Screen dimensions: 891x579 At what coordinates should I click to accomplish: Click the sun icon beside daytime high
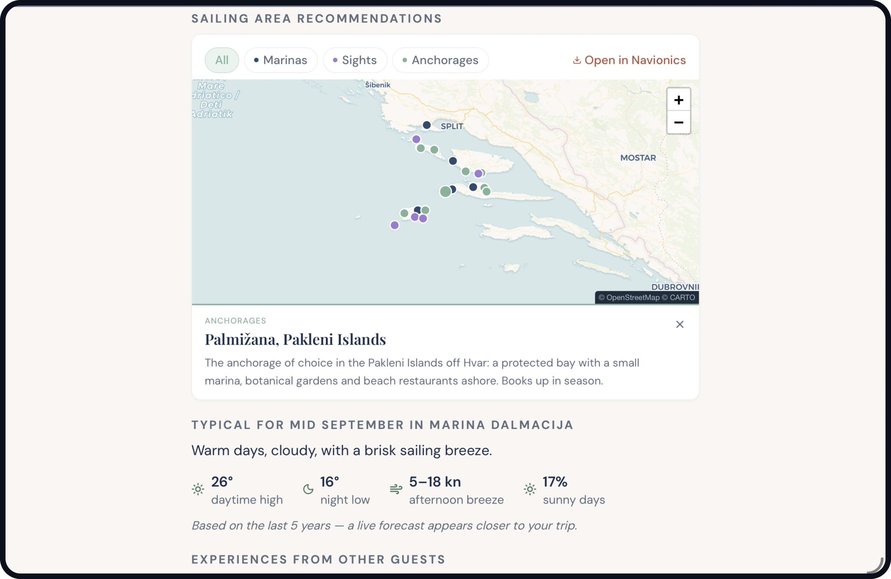click(x=198, y=489)
